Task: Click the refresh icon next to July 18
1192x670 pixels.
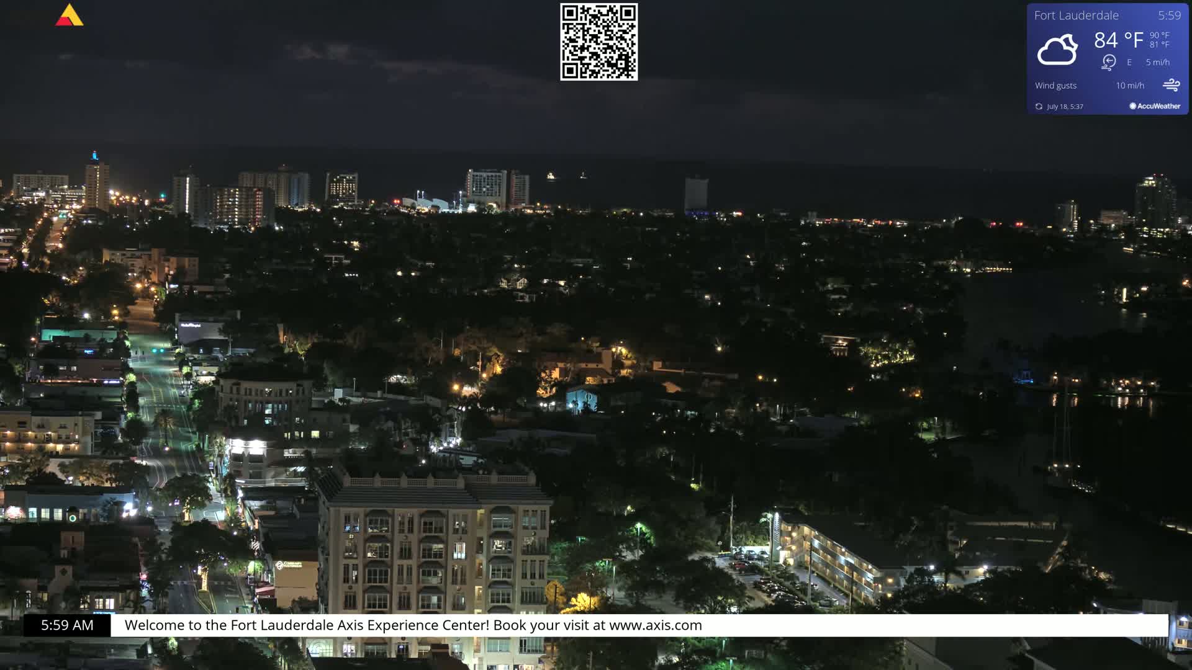Action: click(1038, 106)
